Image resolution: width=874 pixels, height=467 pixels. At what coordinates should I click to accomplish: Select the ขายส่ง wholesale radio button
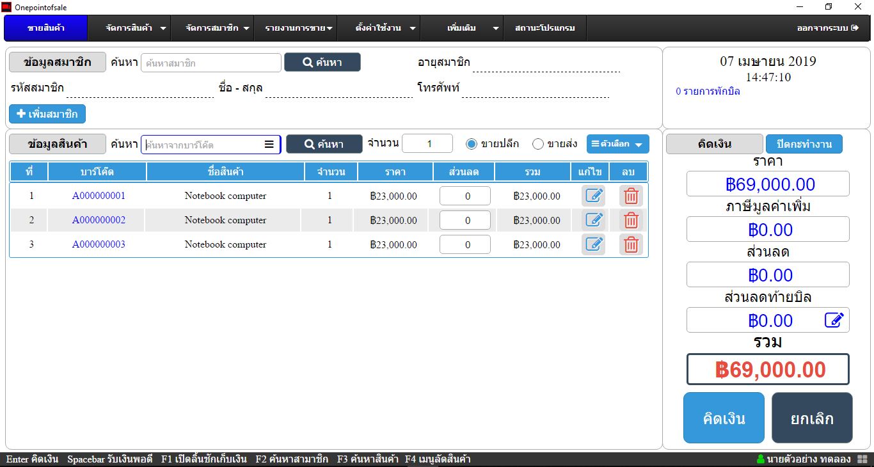pyautogui.click(x=538, y=144)
